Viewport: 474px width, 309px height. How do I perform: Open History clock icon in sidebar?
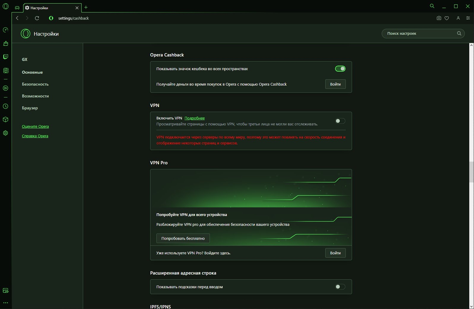click(x=5, y=106)
